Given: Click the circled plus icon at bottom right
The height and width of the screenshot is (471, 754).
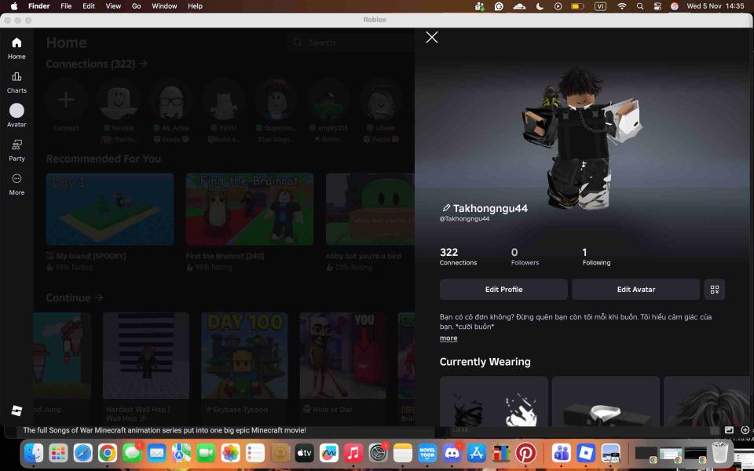Looking at the screenshot, I should pyautogui.click(x=745, y=430).
